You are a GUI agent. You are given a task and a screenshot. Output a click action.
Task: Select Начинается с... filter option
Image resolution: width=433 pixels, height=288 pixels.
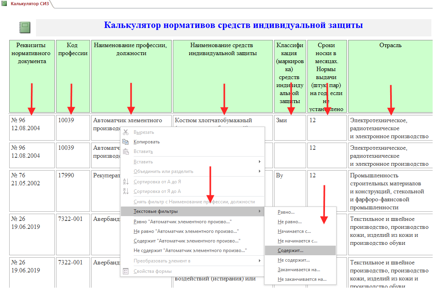301,232
